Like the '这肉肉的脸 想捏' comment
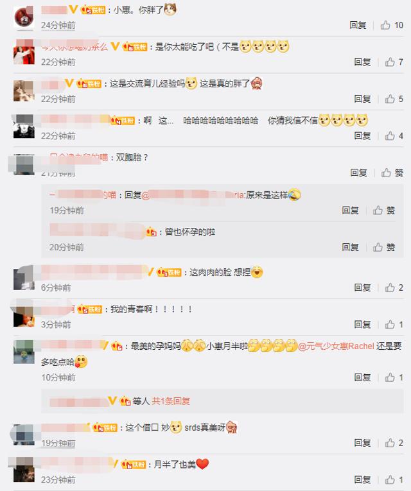This screenshot has width=411, height=491. 394,288
